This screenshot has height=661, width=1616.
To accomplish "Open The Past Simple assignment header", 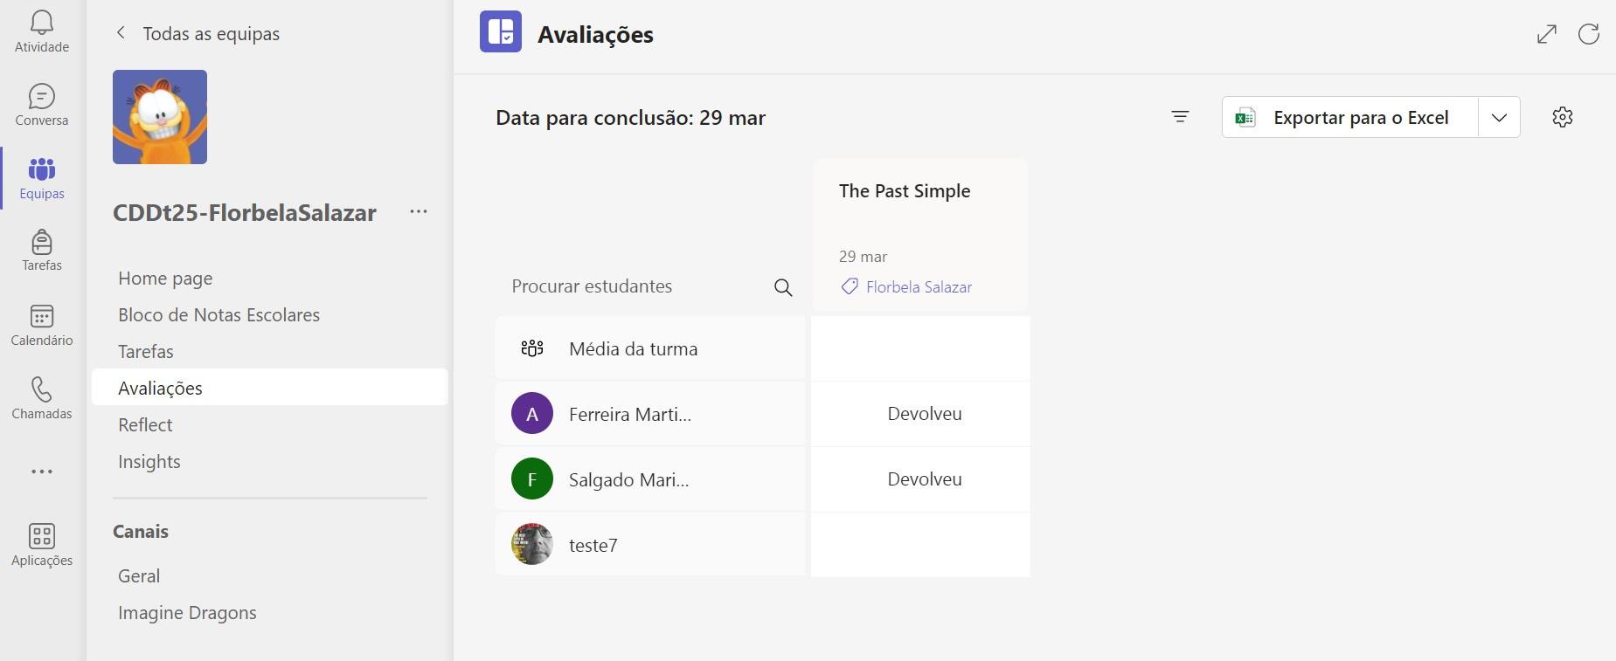I will pos(905,191).
